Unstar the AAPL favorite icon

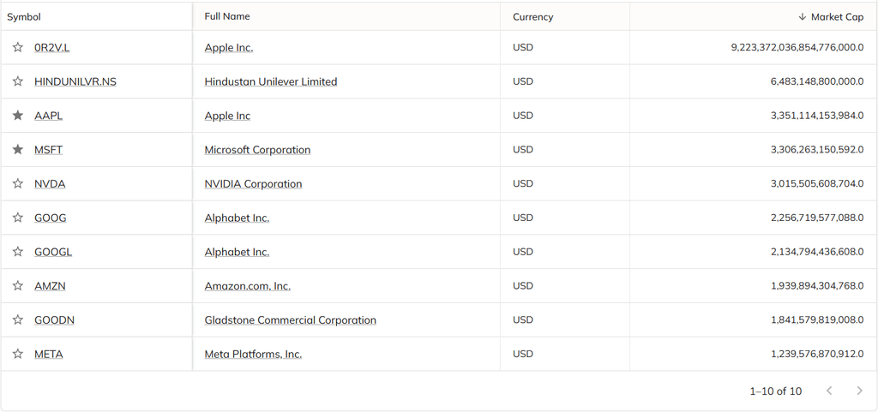17,116
